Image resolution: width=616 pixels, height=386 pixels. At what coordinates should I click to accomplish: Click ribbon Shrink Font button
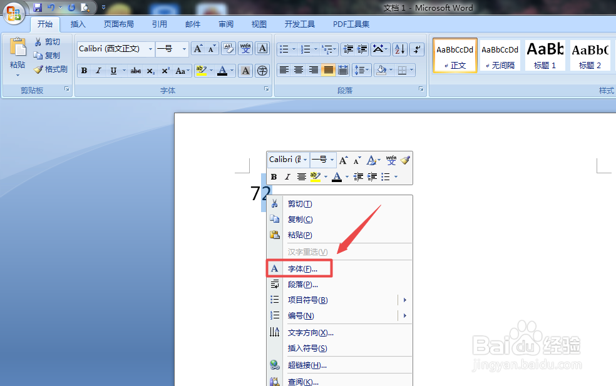point(212,49)
